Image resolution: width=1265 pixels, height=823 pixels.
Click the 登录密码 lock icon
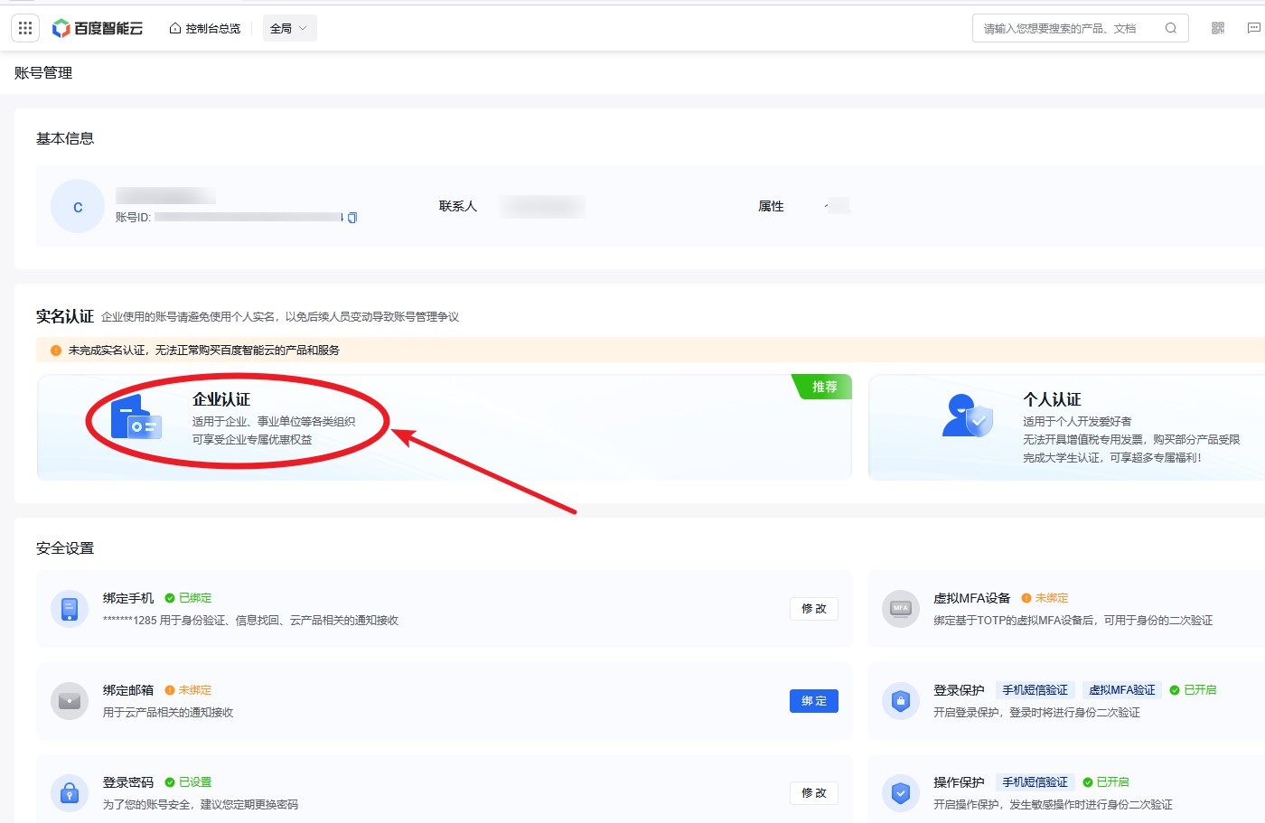(x=70, y=792)
